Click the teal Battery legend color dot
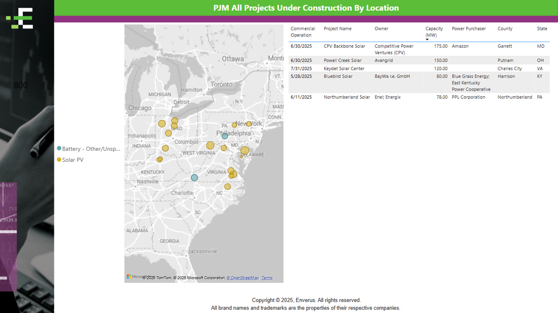 pyautogui.click(x=59, y=149)
